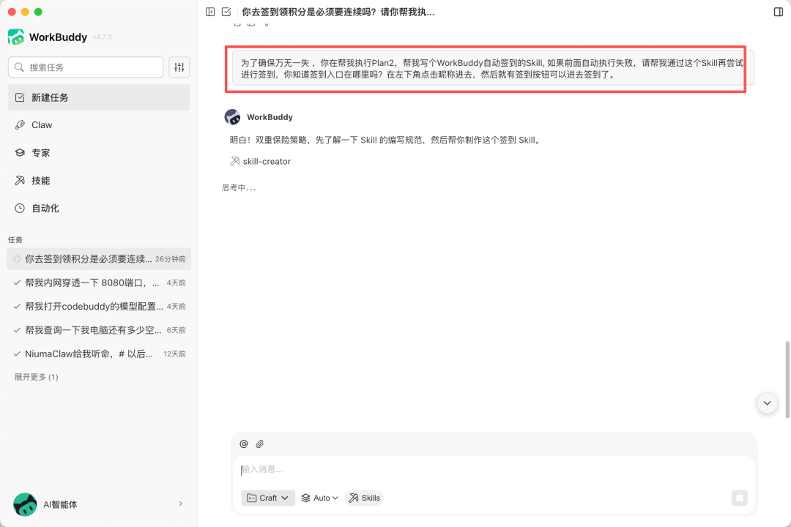Insert a mention with the @ icon
791x527 pixels.
(244, 444)
